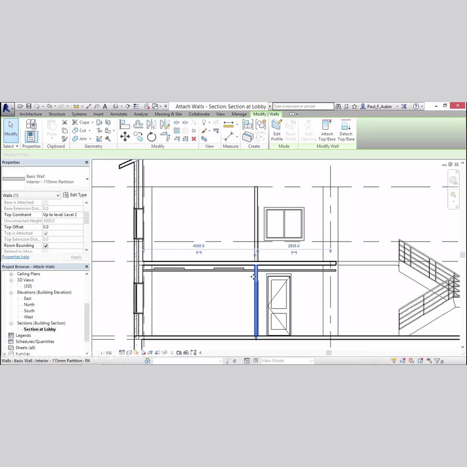Screen dimensions: 467x467
Task: Expand the Ceiling Plans tree node
Action: click(x=11, y=274)
